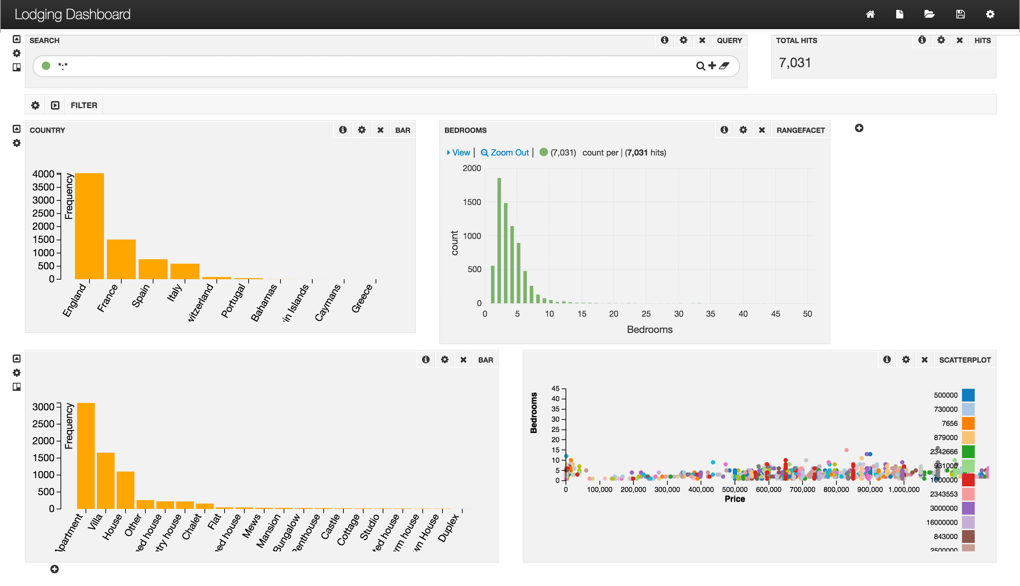The image size is (1020, 586).
Task: Open bottom row layout editor icon
Action: point(17,387)
